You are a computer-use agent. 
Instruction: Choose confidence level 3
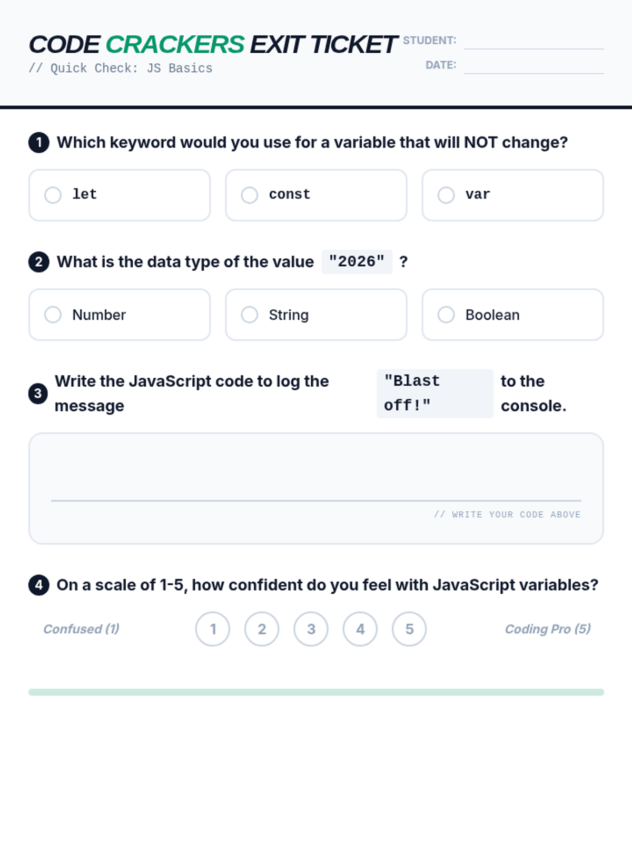pyautogui.click(x=311, y=629)
